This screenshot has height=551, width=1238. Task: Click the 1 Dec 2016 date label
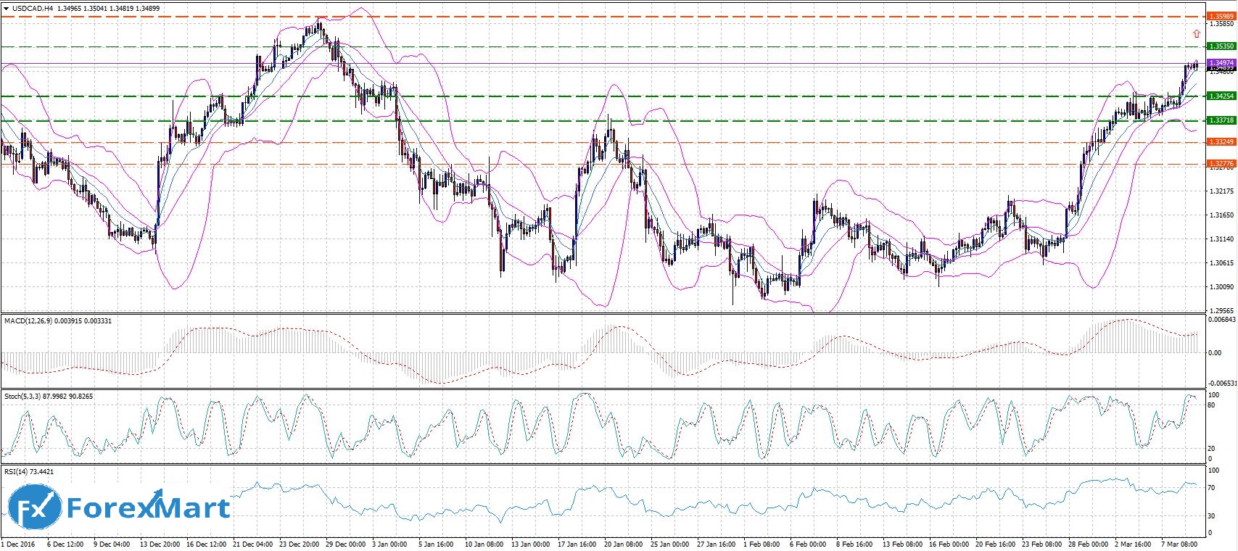18,544
